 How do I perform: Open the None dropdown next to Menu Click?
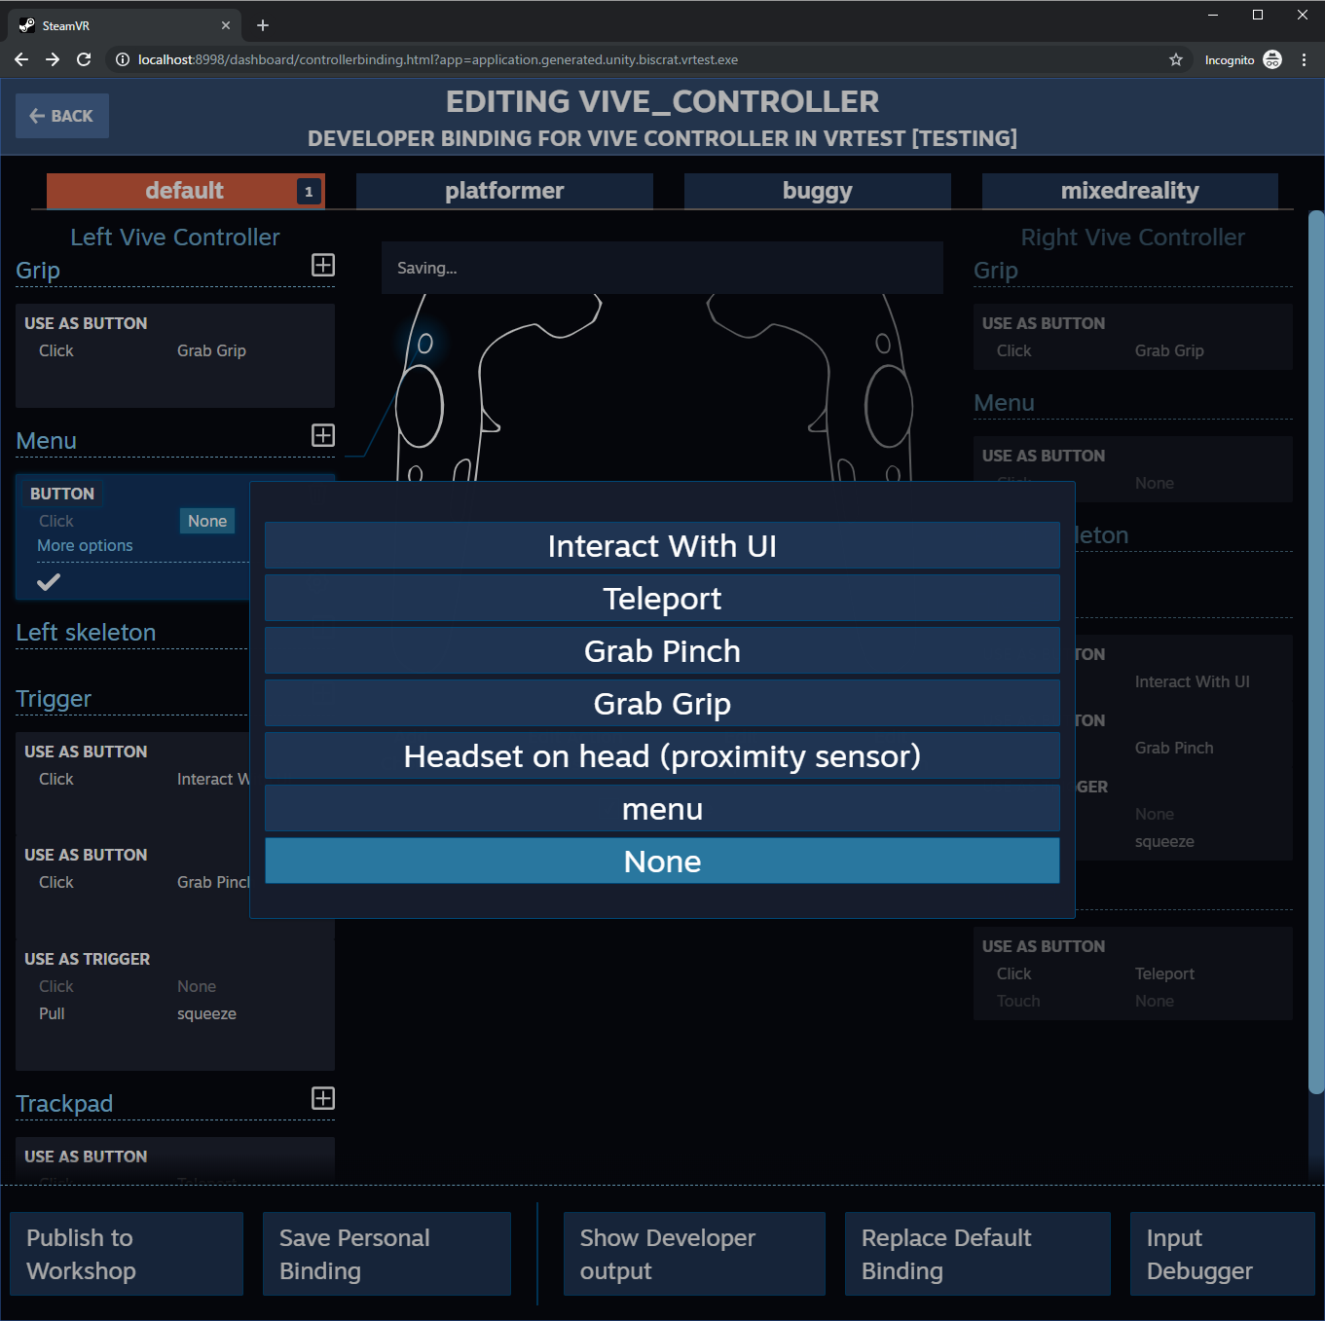206,521
